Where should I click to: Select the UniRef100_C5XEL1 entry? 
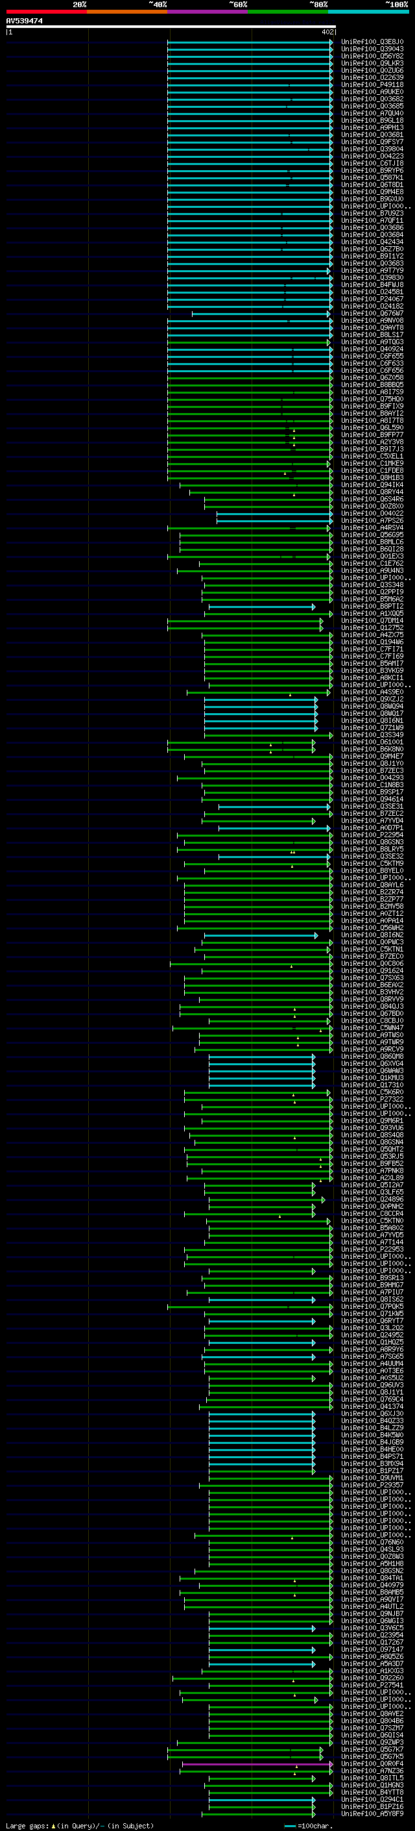[372, 457]
